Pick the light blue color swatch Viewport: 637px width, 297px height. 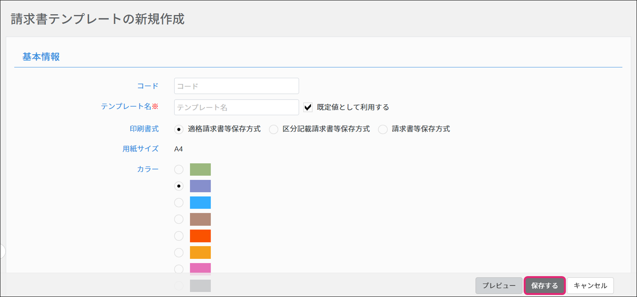point(200,203)
